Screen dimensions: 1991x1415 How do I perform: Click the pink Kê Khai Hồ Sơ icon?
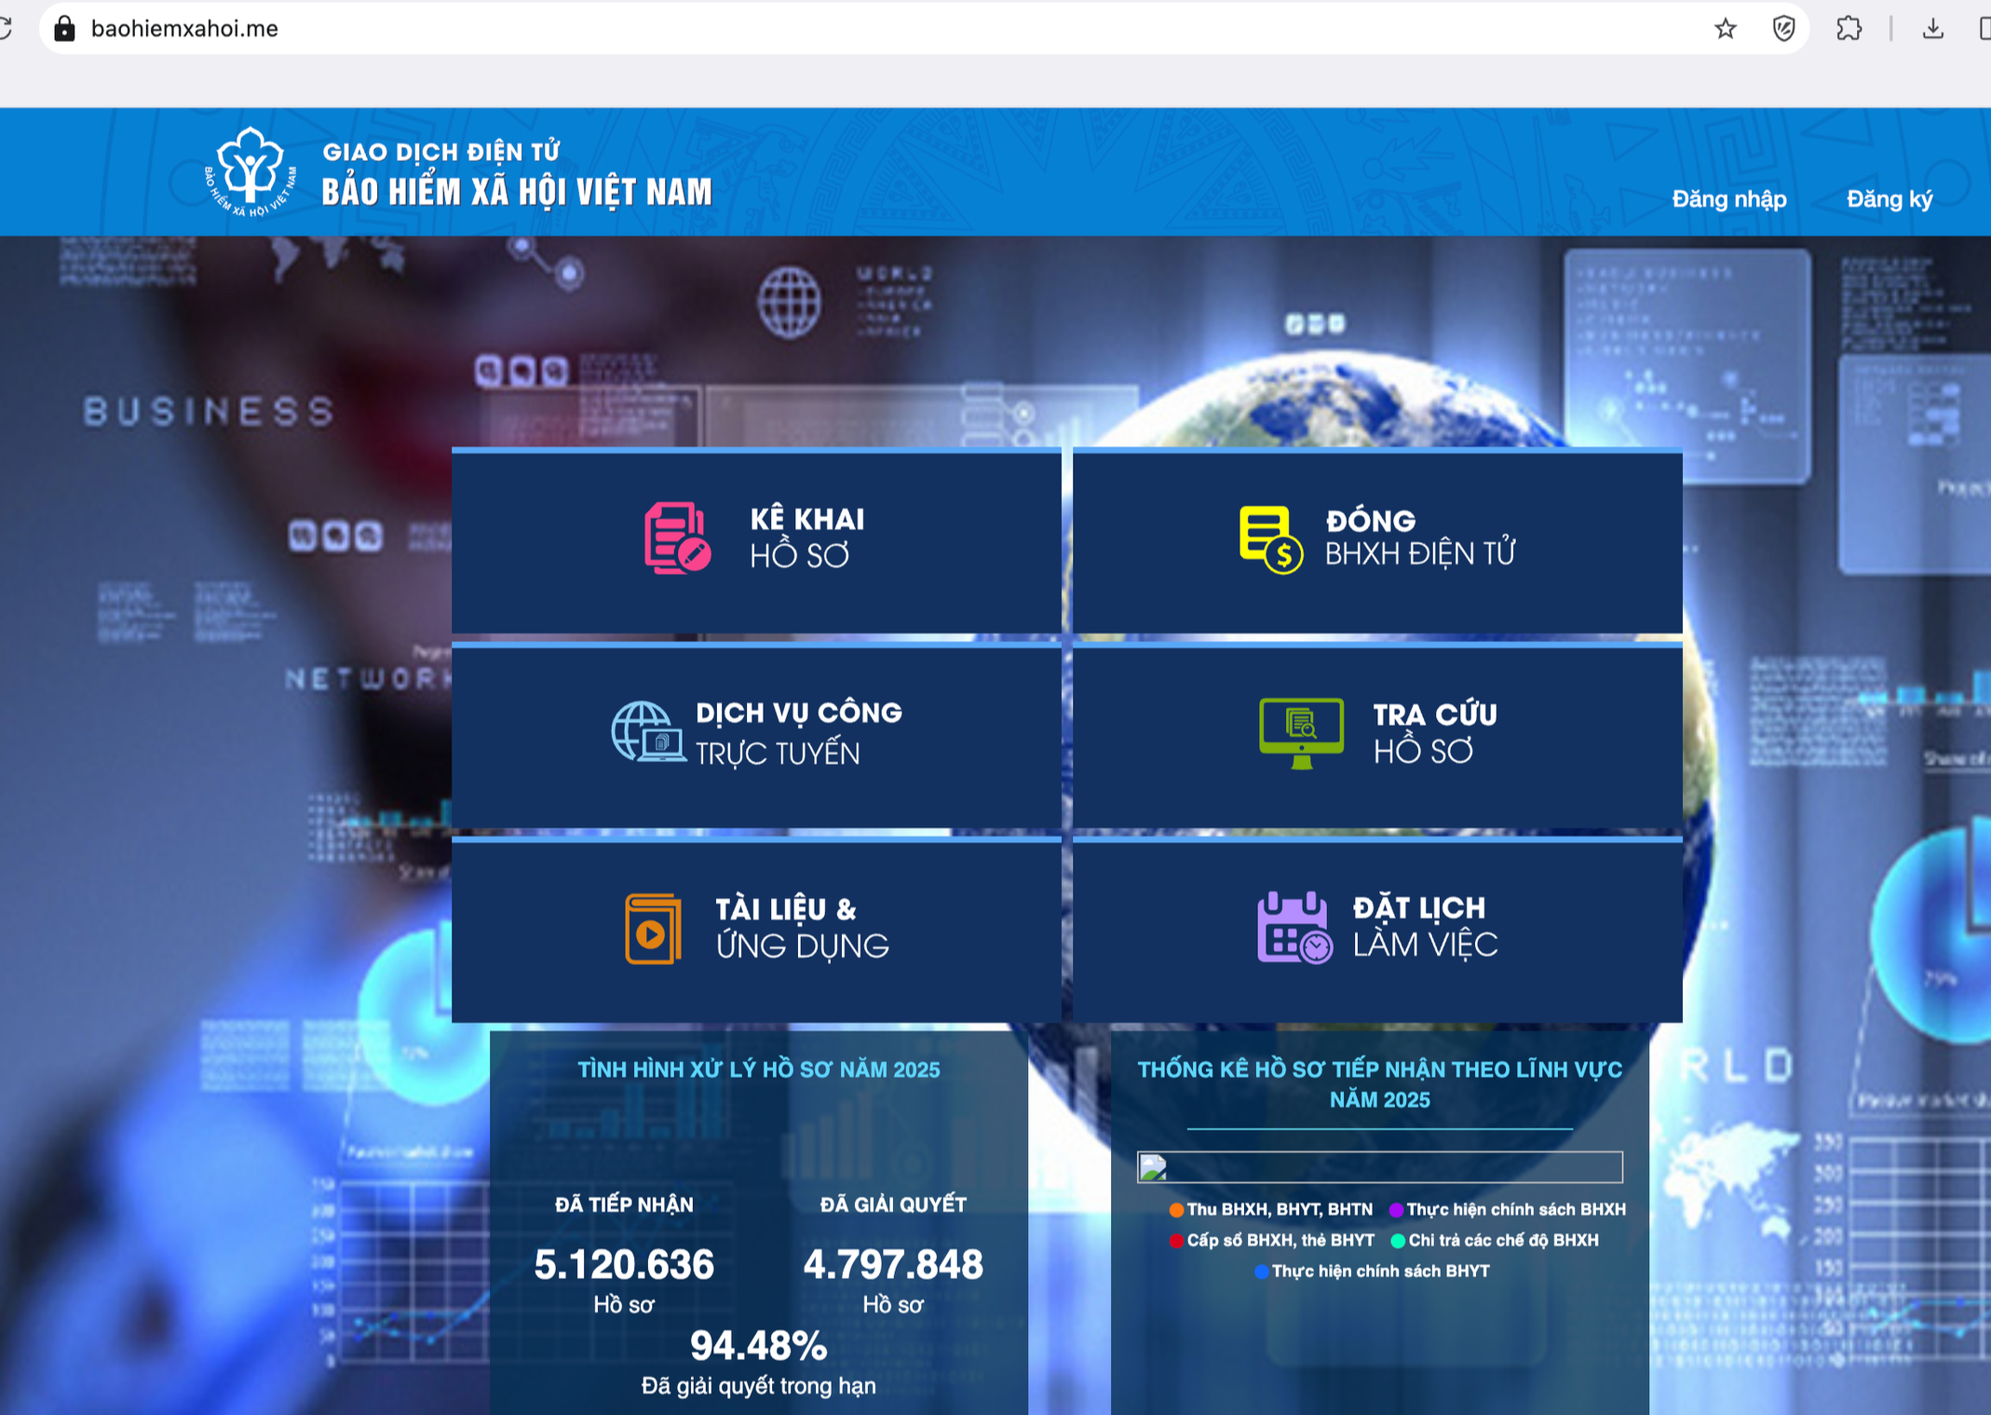pyautogui.click(x=677, y=538)
